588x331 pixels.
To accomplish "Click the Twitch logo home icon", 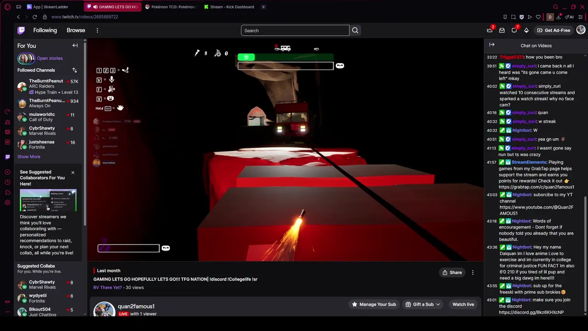I will (x=21, y=30).
